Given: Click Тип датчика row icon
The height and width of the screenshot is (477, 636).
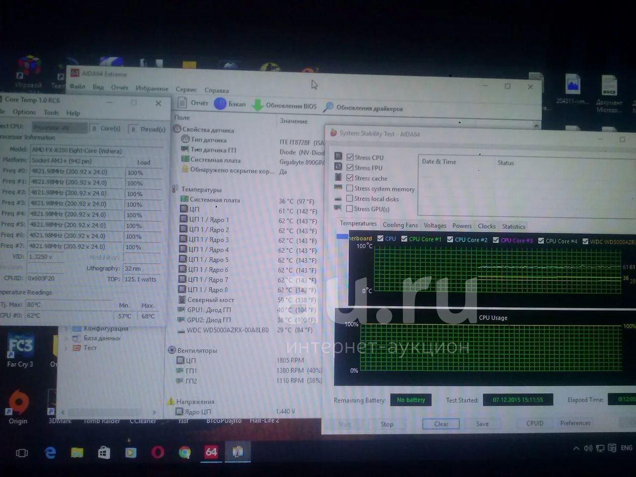Looking at the screenshot, I should point(185,139).
